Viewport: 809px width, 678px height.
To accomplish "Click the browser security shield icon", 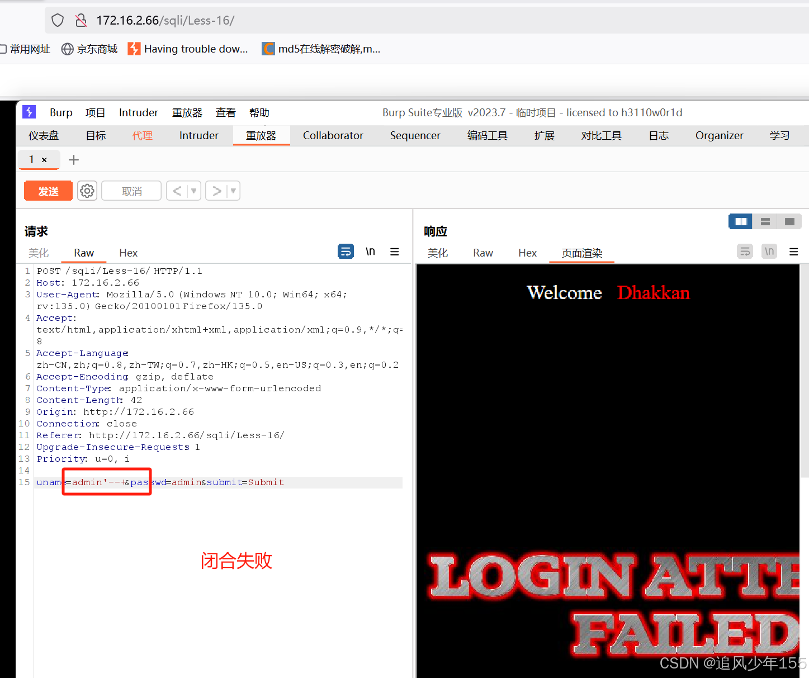I will pos(58,20).
